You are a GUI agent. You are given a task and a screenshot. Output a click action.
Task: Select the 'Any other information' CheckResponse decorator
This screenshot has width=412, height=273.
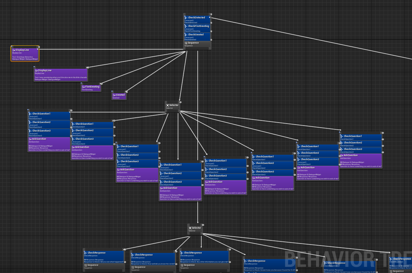click(204, 256)
